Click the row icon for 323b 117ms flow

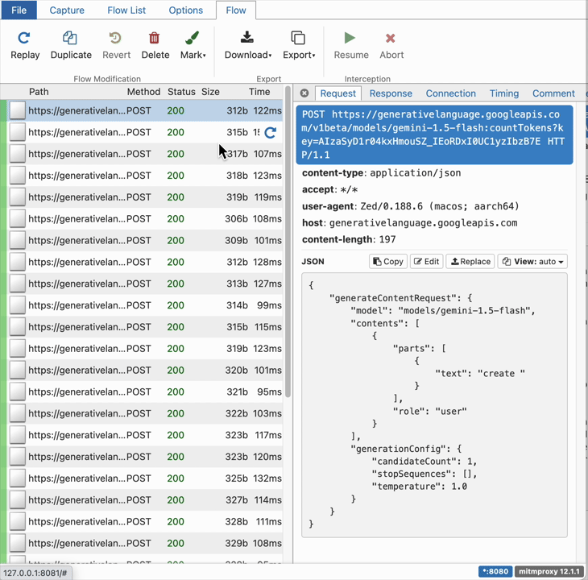[17, 435]
